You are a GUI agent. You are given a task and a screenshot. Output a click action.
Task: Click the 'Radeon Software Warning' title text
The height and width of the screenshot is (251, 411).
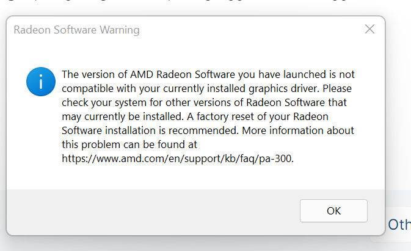tap(76, 30)
